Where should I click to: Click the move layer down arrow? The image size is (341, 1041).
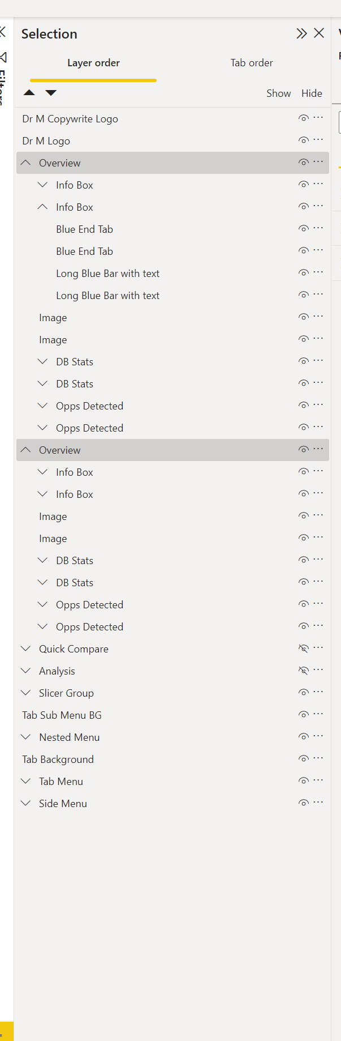[50, 92]
